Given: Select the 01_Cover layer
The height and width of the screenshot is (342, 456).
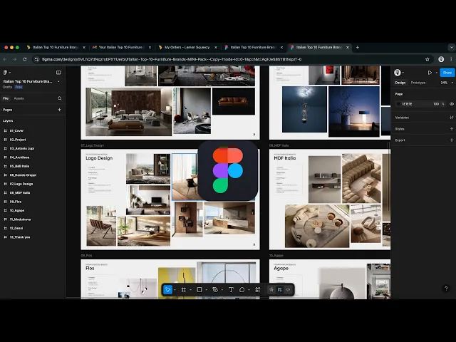Looking at the screenshot, I should tap(16, 131).
